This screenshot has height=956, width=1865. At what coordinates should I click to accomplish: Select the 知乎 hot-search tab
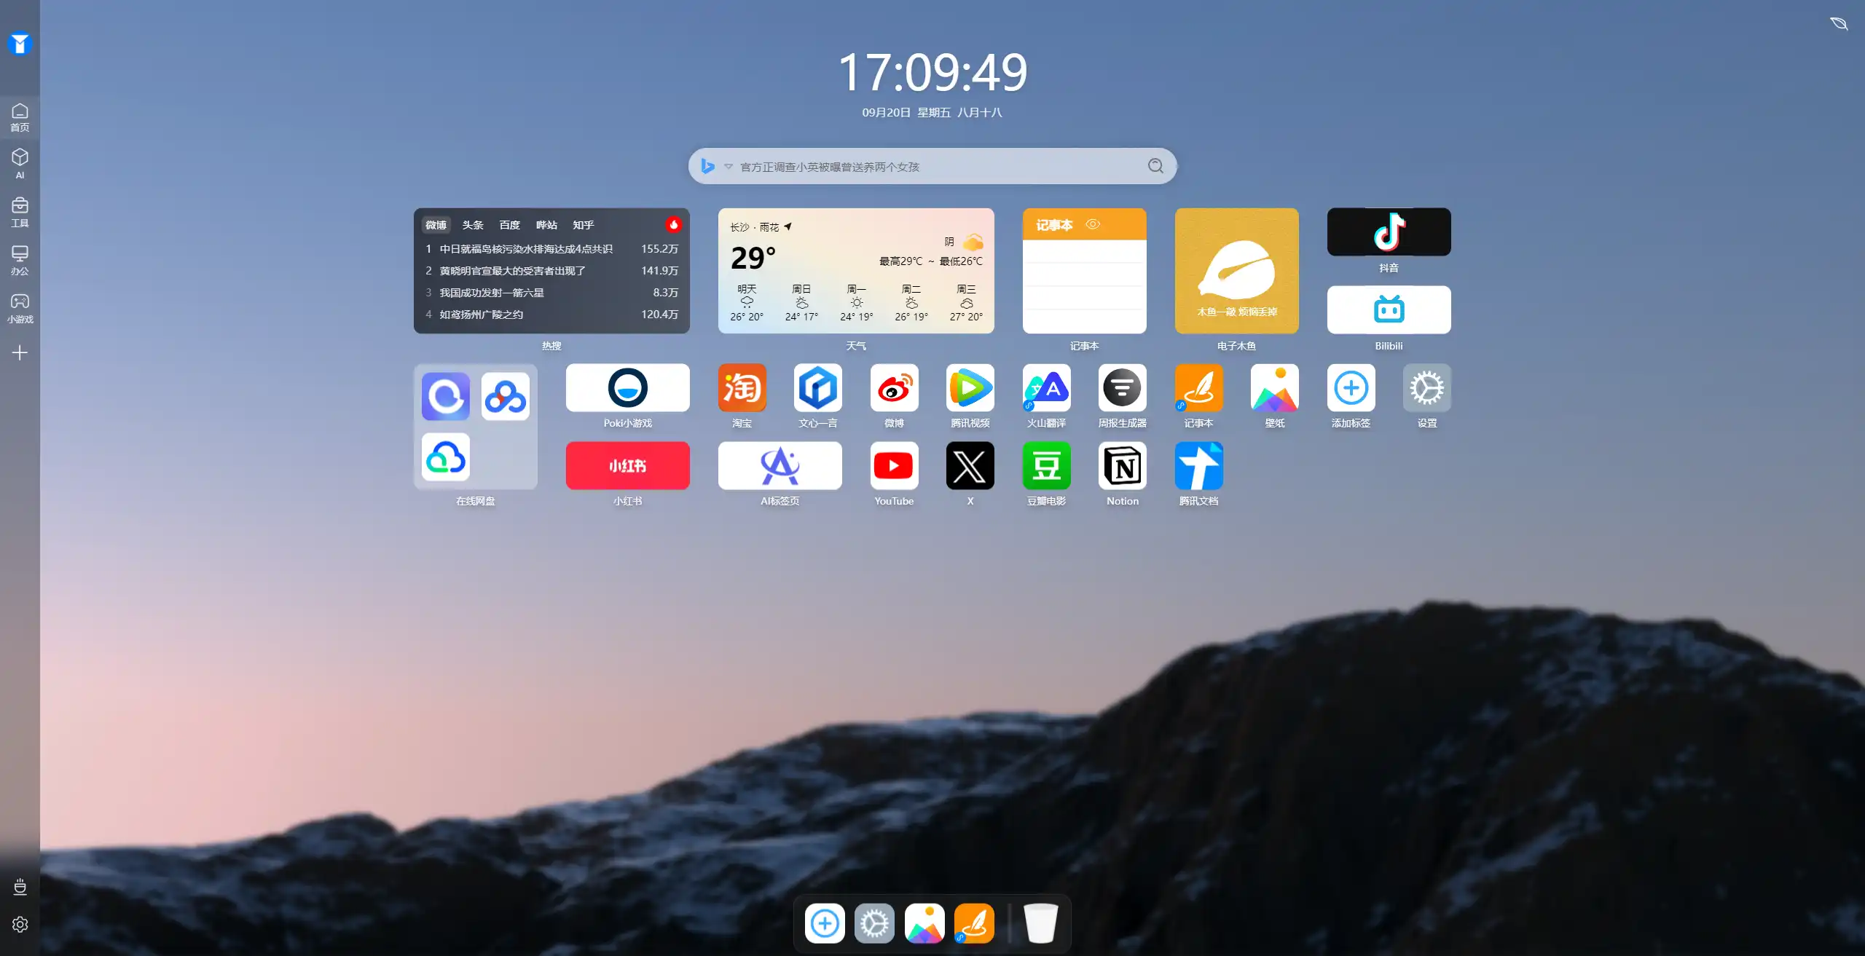583,225
